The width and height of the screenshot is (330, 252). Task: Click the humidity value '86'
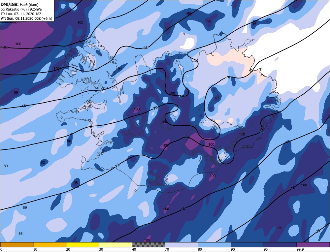[20, 234]
